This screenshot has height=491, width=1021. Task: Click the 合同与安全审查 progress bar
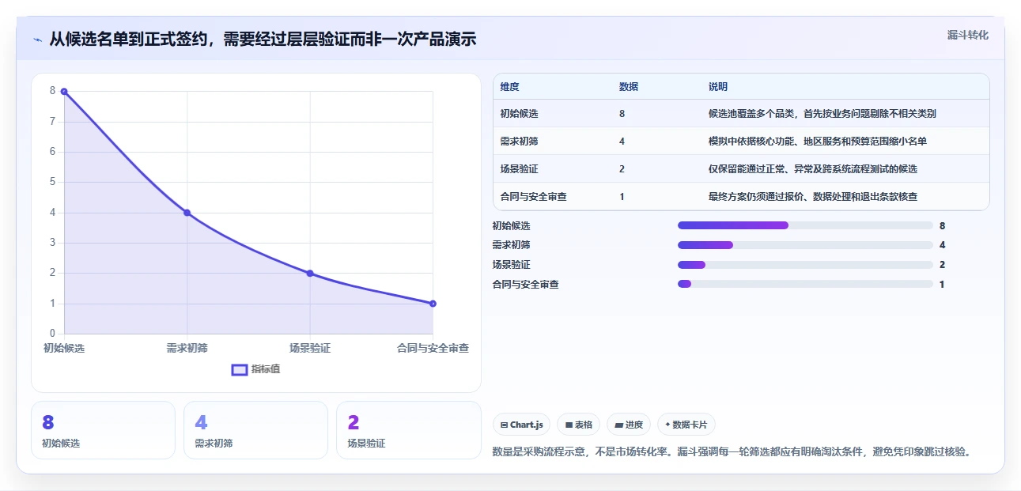(x=805, y=284)
